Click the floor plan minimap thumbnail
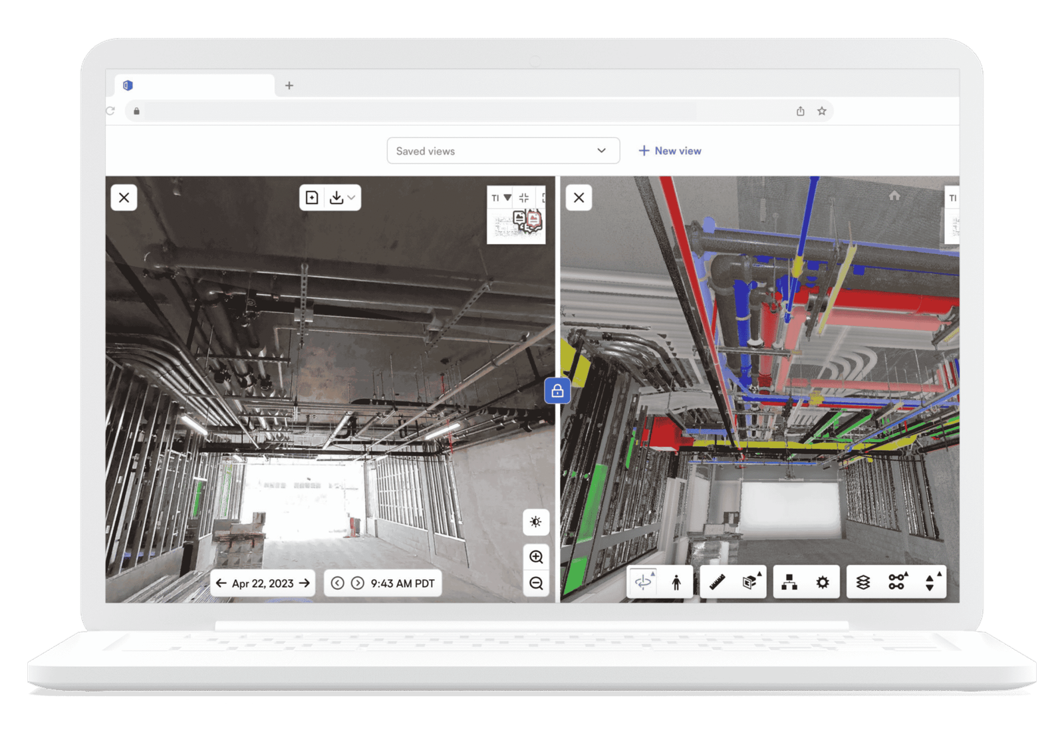The width and height of the screenshot is (1064, 734). coord(517,225)
